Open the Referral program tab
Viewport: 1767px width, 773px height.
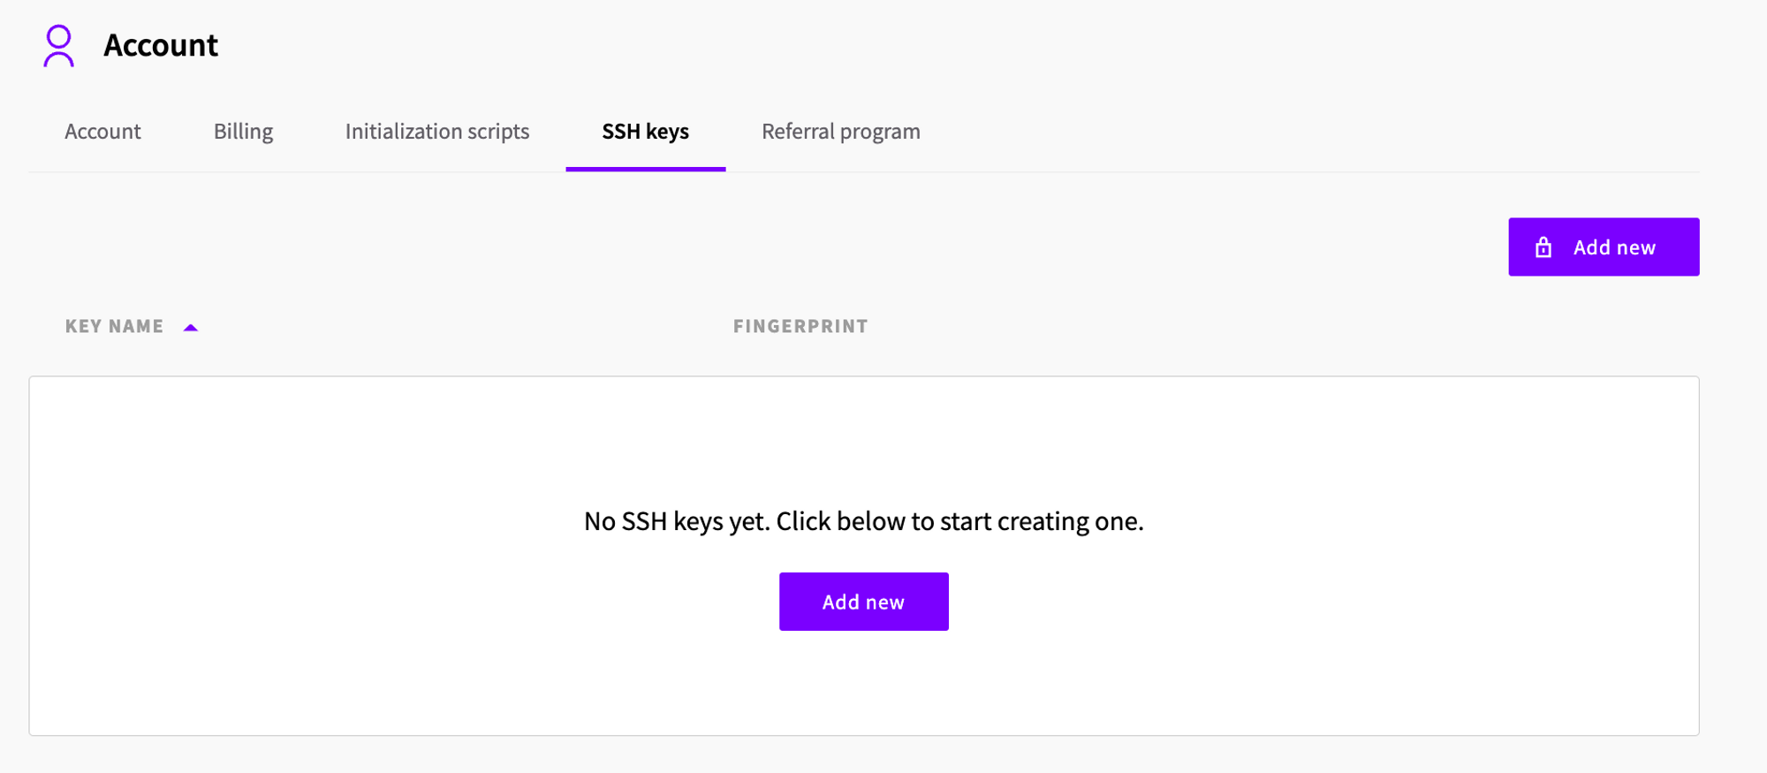coord(840,132)
